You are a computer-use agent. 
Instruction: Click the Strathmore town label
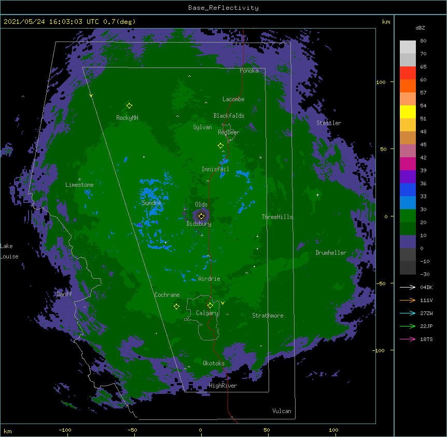tap(268, 316)
